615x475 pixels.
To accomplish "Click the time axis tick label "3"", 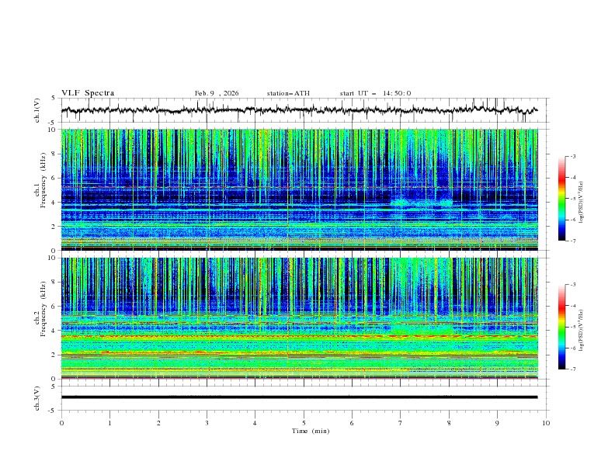I will 207,423.
